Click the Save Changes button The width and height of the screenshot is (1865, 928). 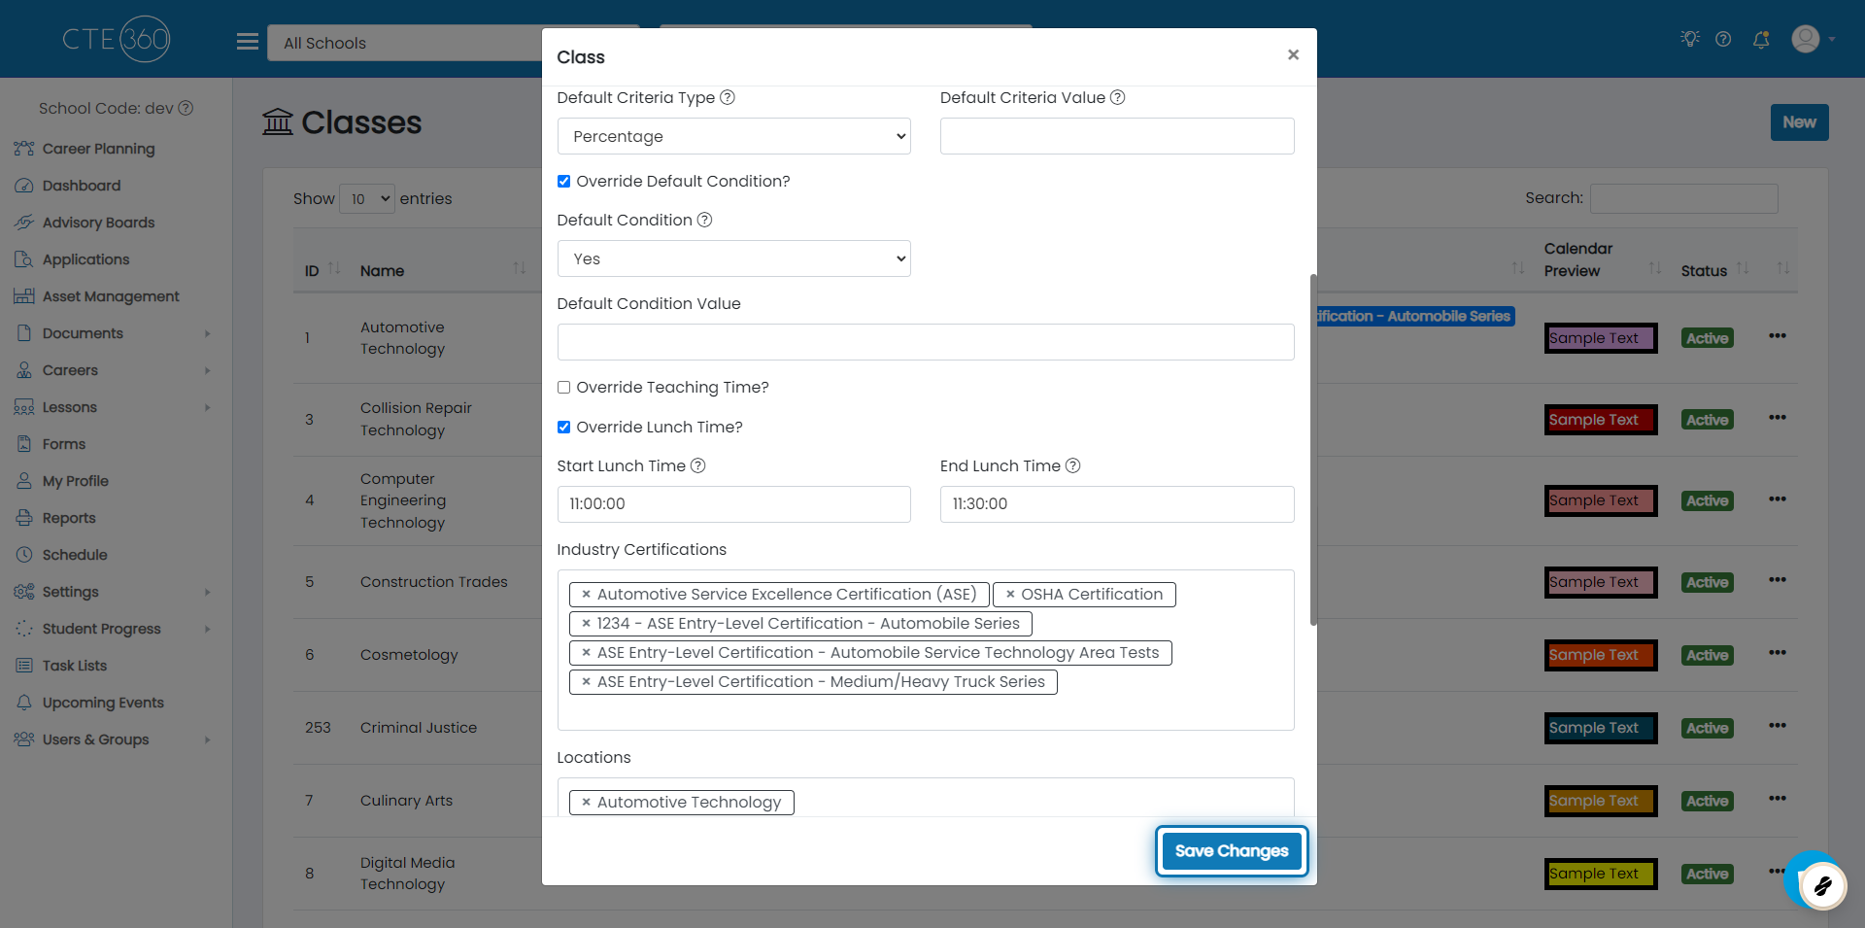point(1231,851)
